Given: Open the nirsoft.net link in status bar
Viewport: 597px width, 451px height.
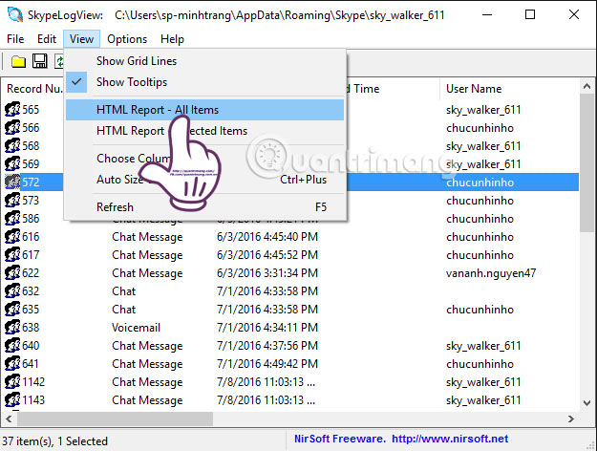Looking at the screenshot, I should (450, 439).
